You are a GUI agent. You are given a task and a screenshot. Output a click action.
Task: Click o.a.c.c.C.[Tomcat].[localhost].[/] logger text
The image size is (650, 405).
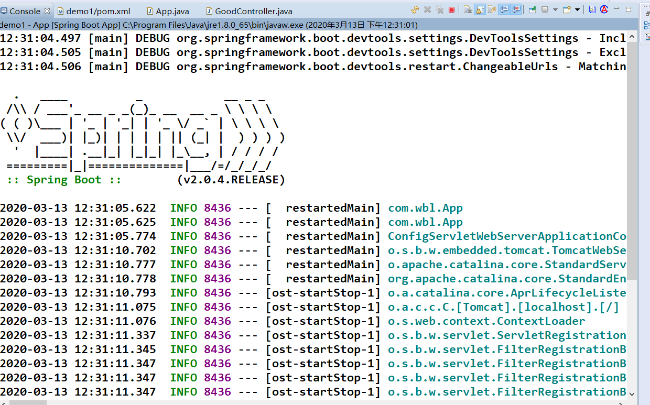pyautogui.click(x=503, y=307)
